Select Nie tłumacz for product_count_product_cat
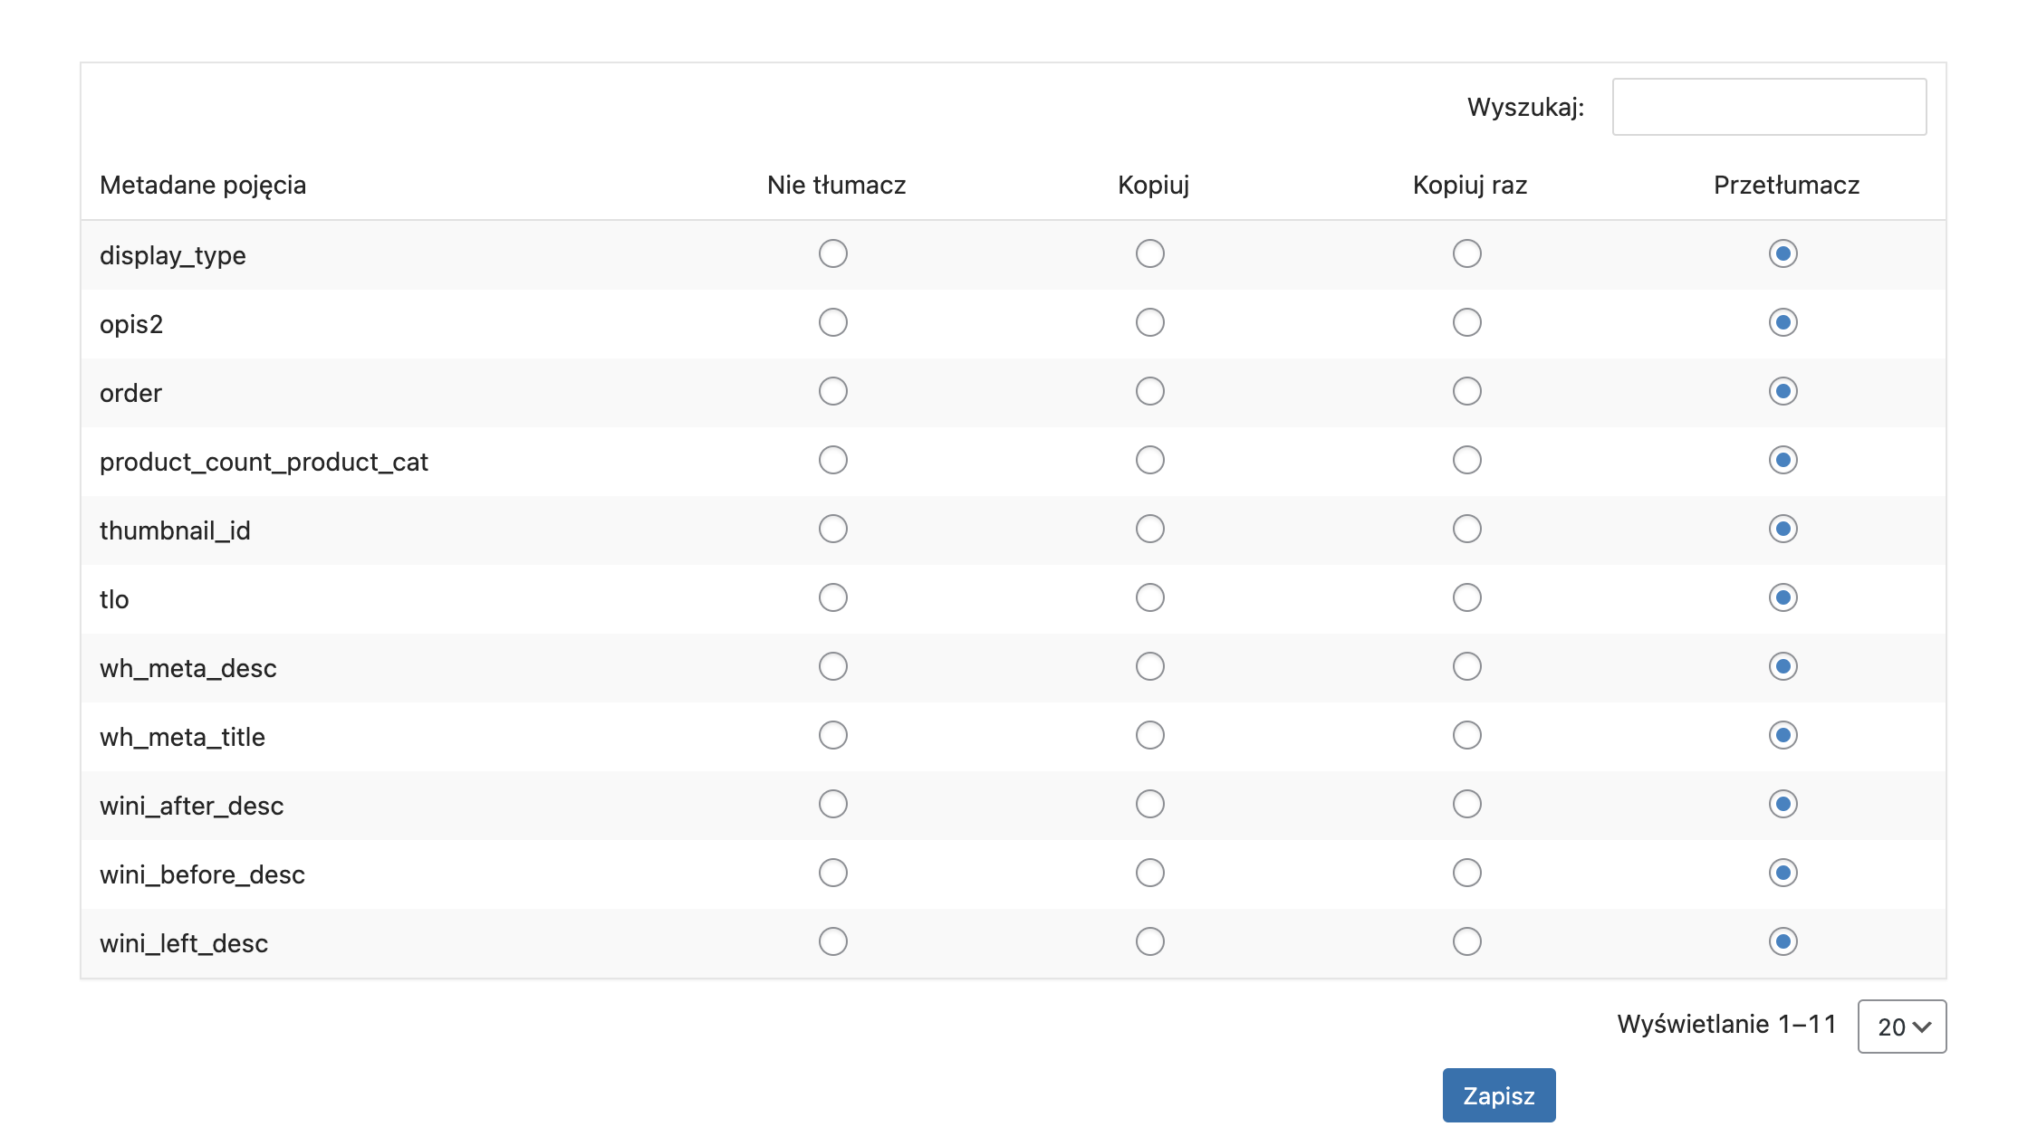The image size is (2018, 1146). pyautogui.click(x=833, y=460)
